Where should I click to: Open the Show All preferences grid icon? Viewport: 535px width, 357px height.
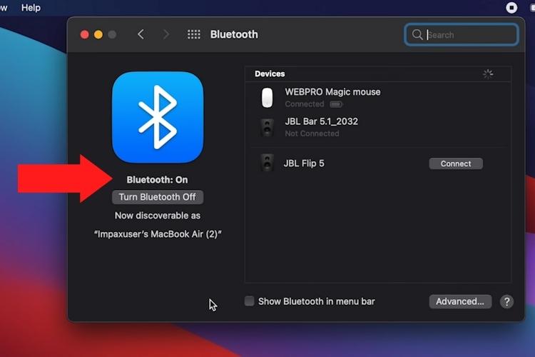pyautogui.click(x=194, y=34)
